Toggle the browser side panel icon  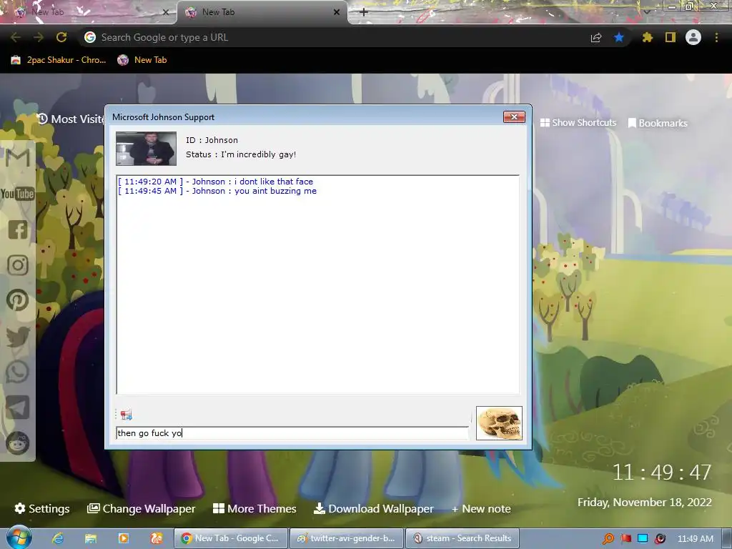point(671,37)
